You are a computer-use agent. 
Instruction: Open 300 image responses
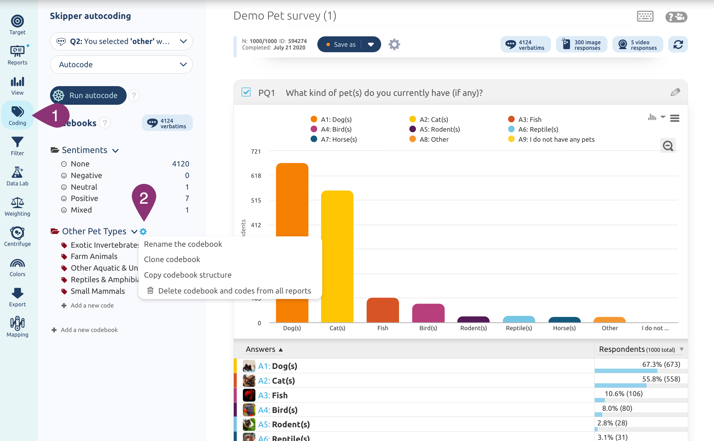pos(582,45)
